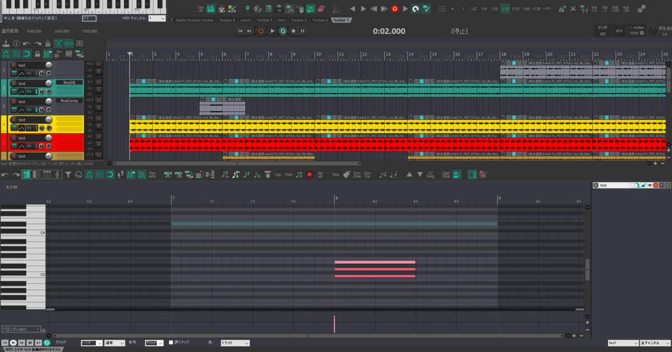Solo track 1

pyautogui.click(x=99, y=72)
